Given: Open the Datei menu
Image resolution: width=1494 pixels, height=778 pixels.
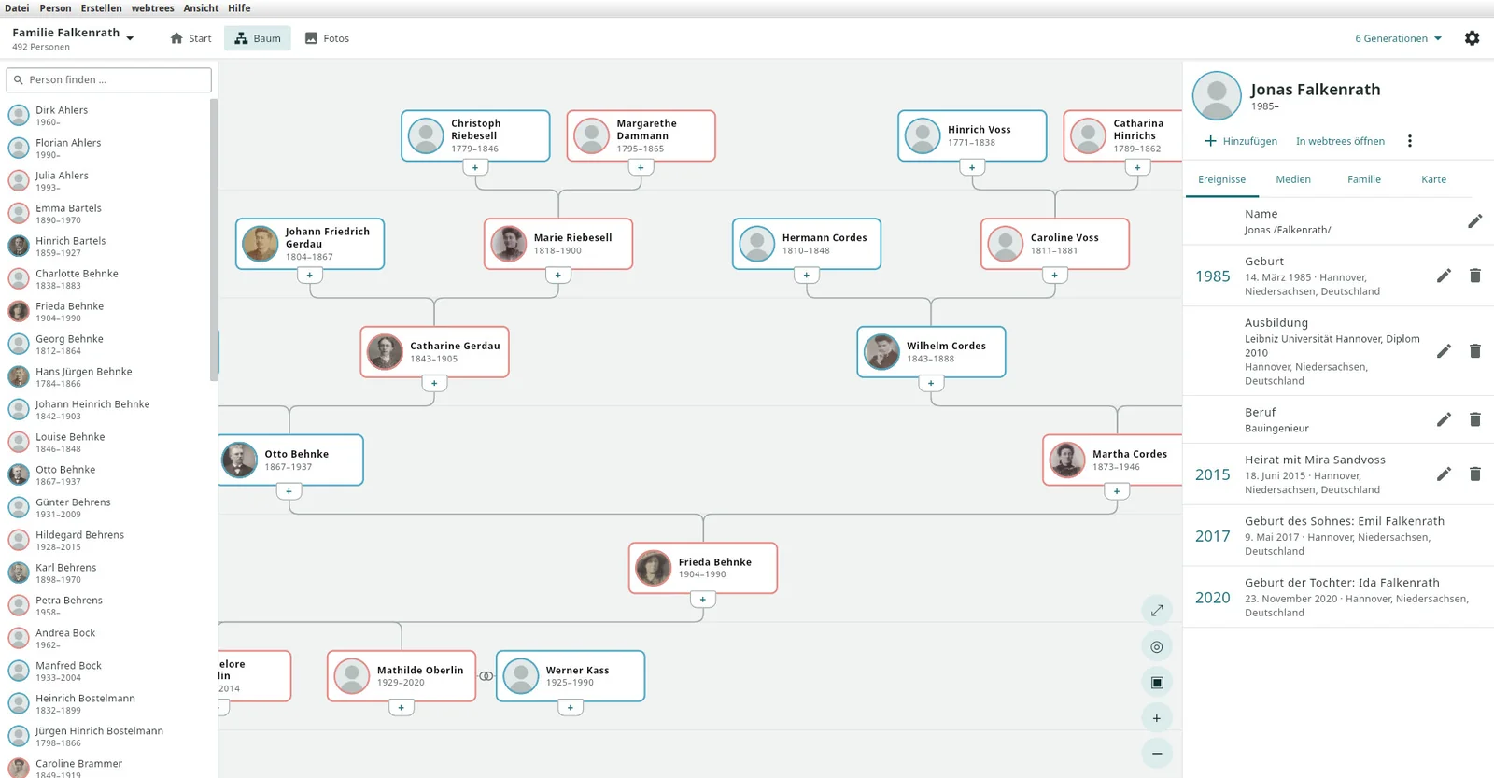Looking at the screenshot, I should (17, 8).
